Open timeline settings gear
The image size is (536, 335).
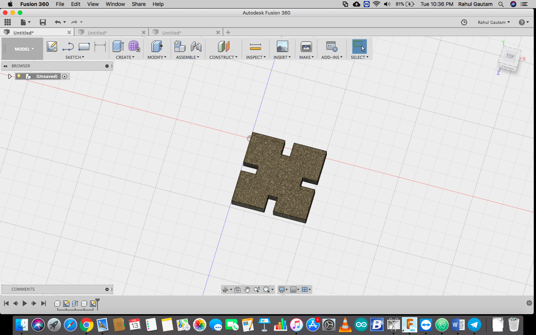(529, 303)
